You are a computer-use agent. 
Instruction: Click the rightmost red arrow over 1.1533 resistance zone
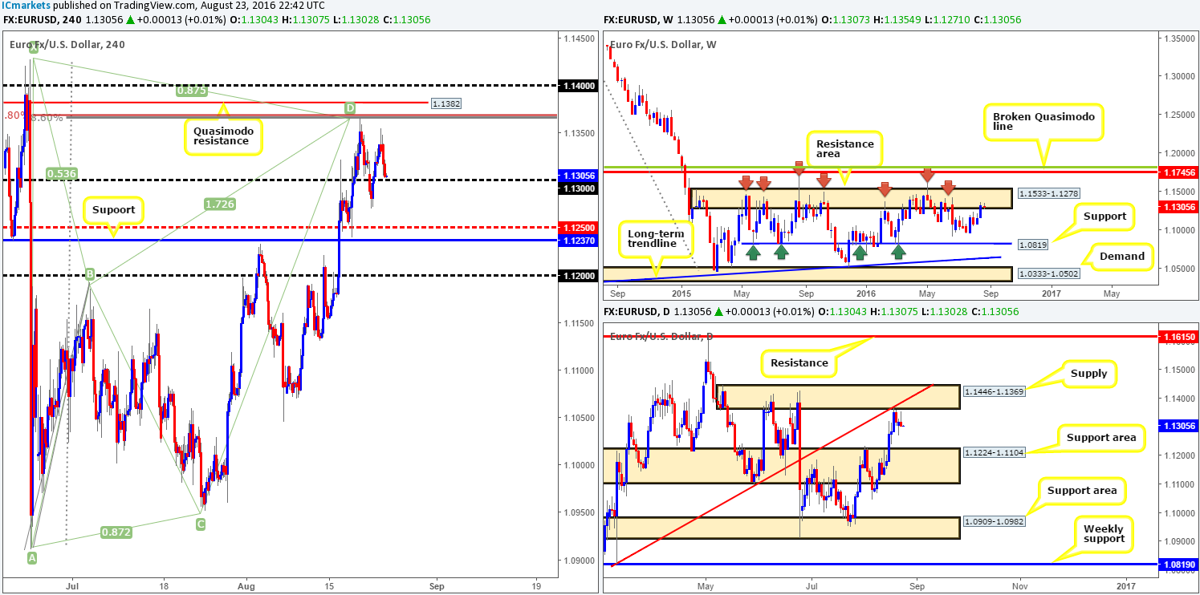coord(949,188)
